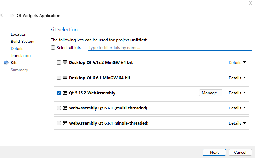This screenshot has width=255, height=158.
Task: Check the Desktop Qt 5.15.2 MinGW 64-bit kit
Action: (59, 62)
